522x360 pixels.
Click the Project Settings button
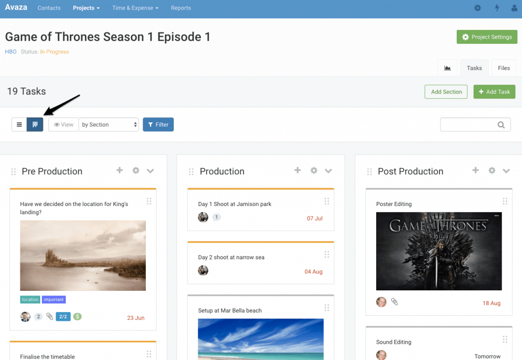(x=487, y=37)
